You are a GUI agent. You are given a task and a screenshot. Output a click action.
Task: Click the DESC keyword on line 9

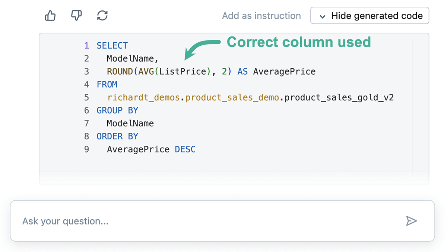pyautogui.click(x=185, y=149)
